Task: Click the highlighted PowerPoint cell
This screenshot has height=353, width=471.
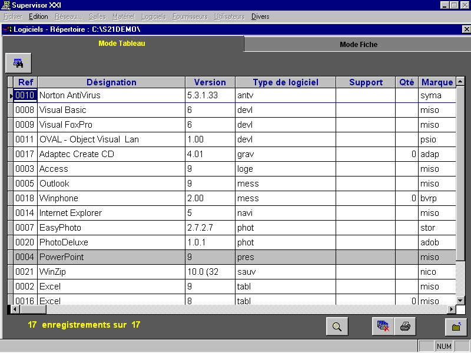Action: pos(111,257)
